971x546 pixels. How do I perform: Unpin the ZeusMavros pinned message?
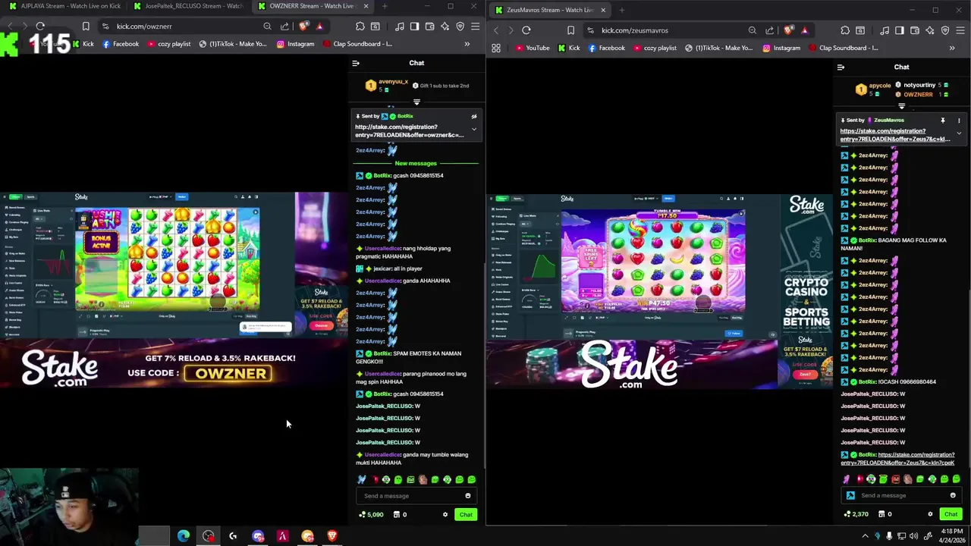pyautogui.click(x=943, y=120)
